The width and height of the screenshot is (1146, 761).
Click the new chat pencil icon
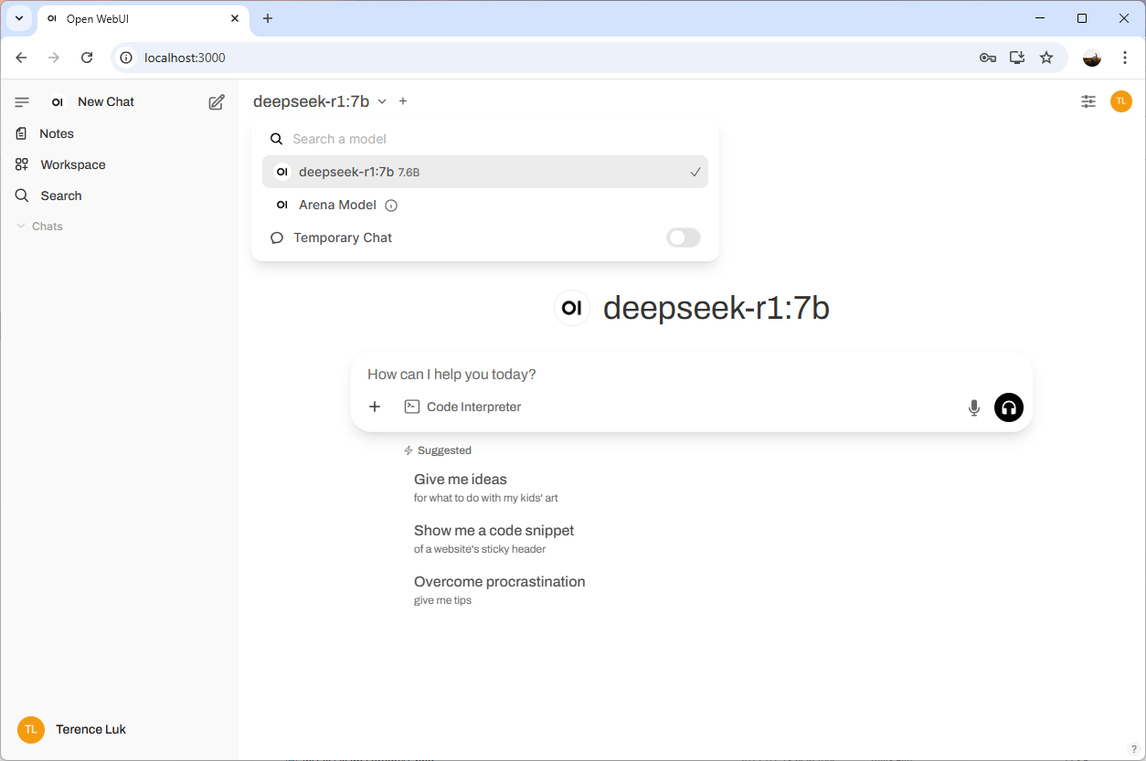click(x=217, y=102)
